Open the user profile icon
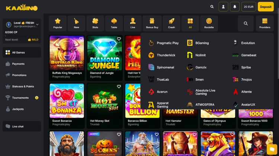 223,7
